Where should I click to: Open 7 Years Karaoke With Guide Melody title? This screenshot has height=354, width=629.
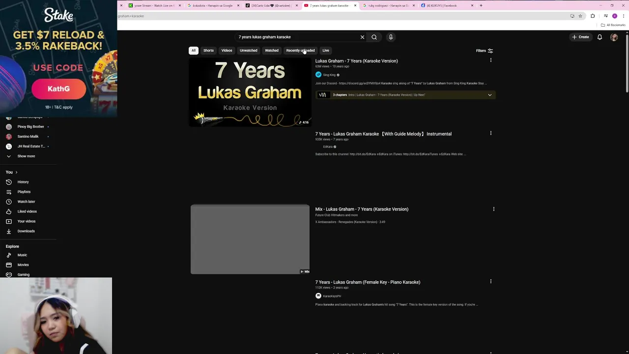[383, 134]
